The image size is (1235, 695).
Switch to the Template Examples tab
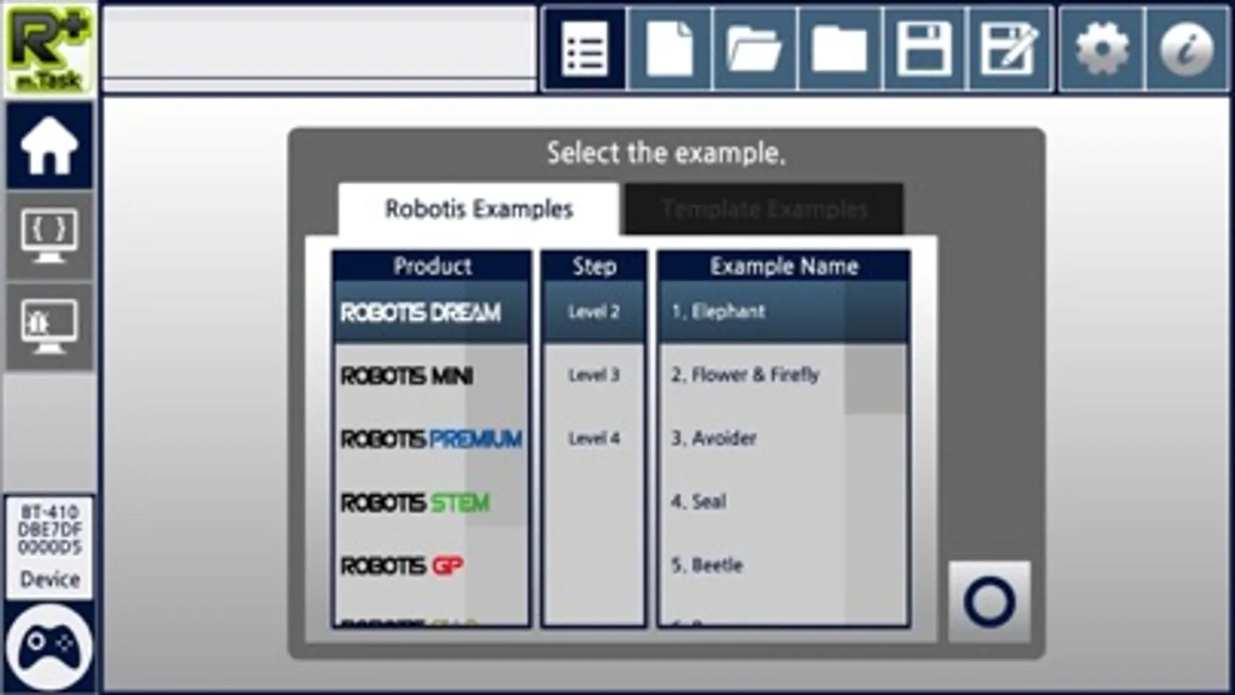tap(765, 209)
